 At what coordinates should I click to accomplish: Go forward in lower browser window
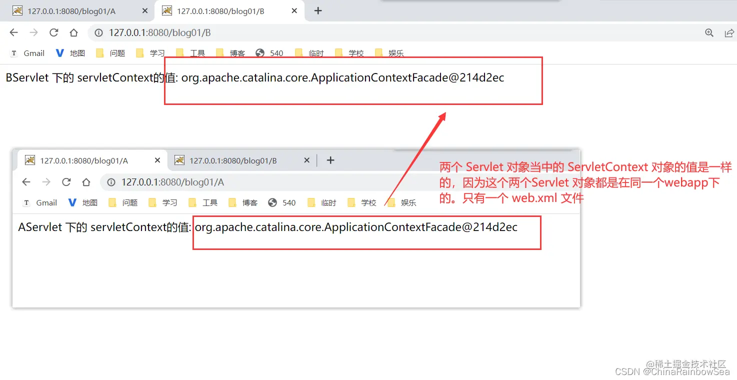pos(46,182)
